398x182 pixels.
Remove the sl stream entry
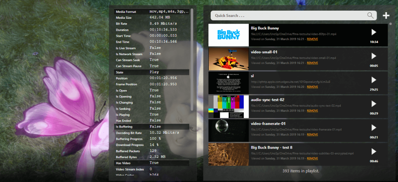(x=312, y=87)
